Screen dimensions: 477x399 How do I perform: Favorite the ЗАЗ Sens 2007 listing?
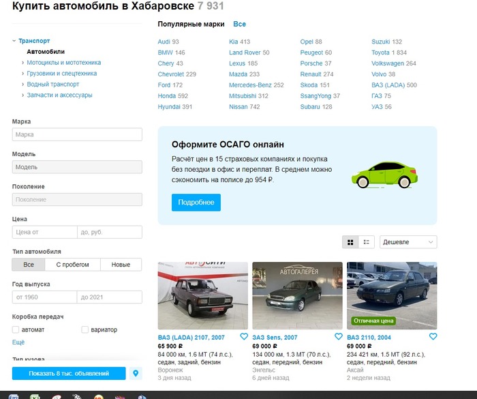[339, 337]
